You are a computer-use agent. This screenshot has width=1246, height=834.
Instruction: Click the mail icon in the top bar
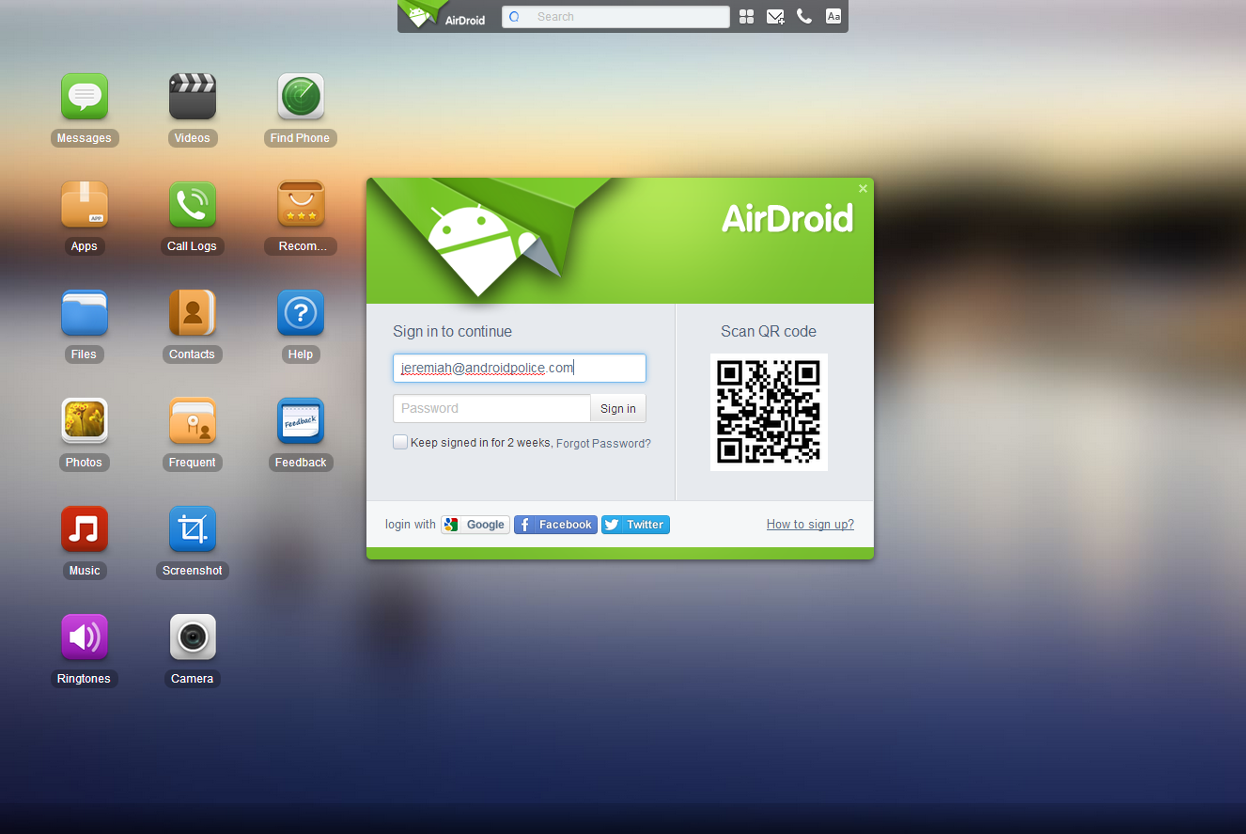click(x=775, y=16)
